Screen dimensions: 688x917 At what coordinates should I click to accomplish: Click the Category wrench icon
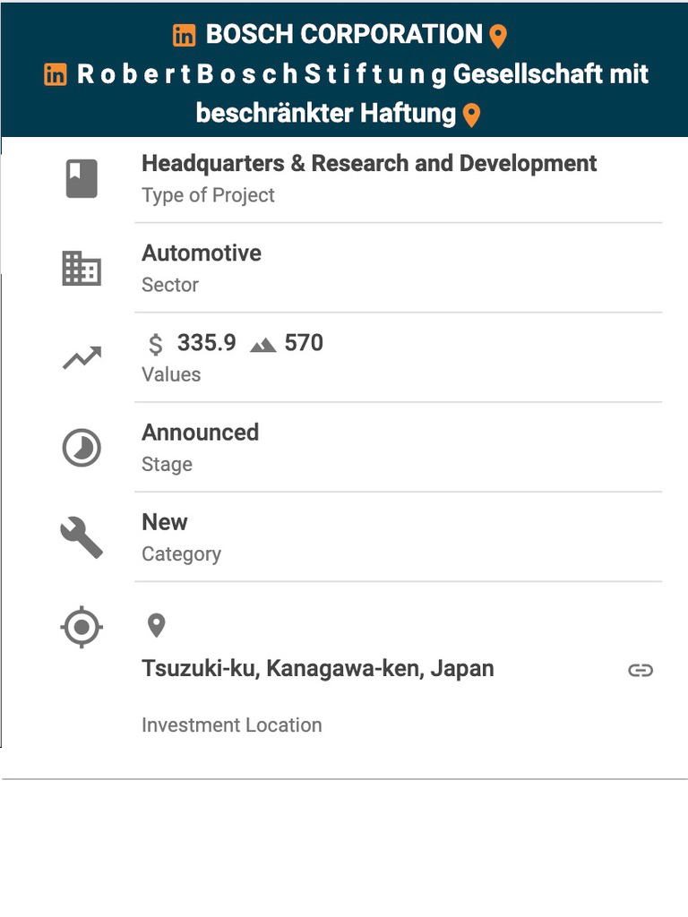coord(82,537)
